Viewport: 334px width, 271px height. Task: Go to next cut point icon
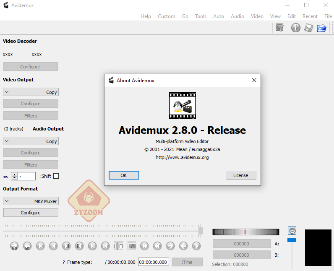[92, 246]
